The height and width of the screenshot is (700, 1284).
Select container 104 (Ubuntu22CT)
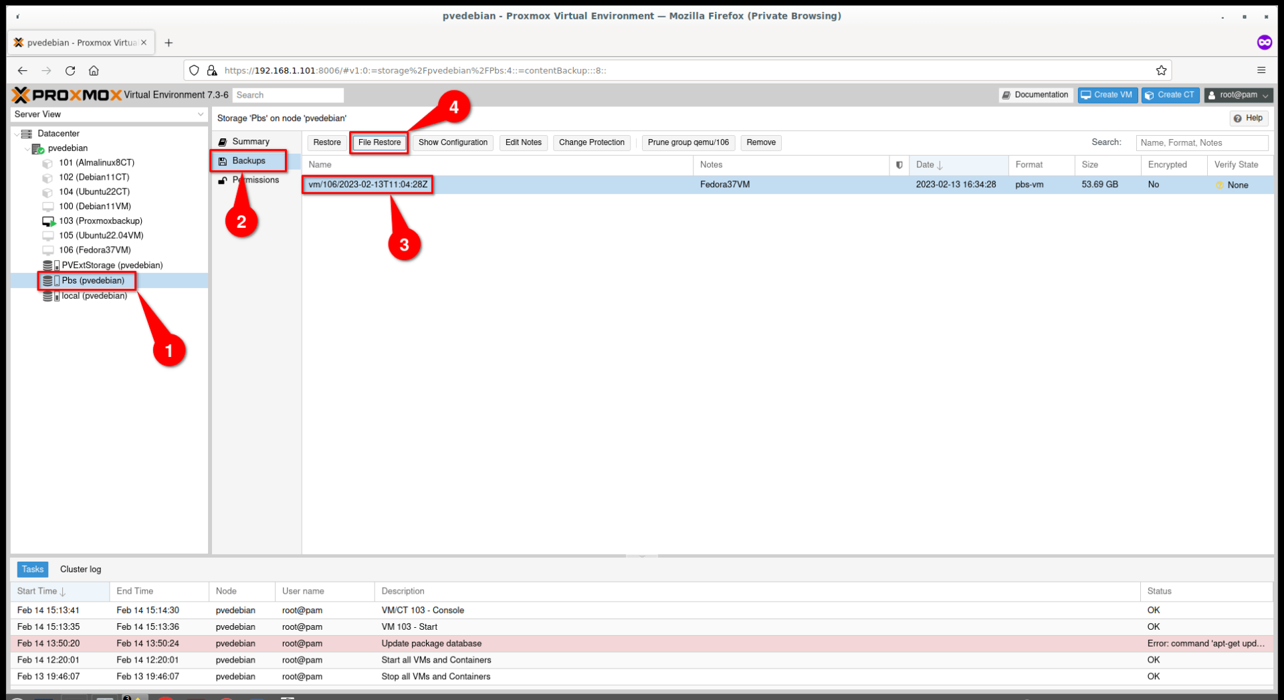94,192
